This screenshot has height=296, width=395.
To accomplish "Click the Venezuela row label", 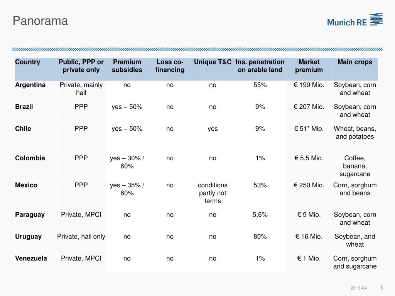I will pyautogui.click(x=31, y=259).
